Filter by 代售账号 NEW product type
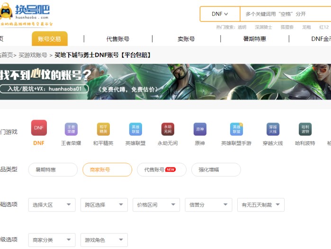Viewport: 331px width, 249px height. [161, 169]
